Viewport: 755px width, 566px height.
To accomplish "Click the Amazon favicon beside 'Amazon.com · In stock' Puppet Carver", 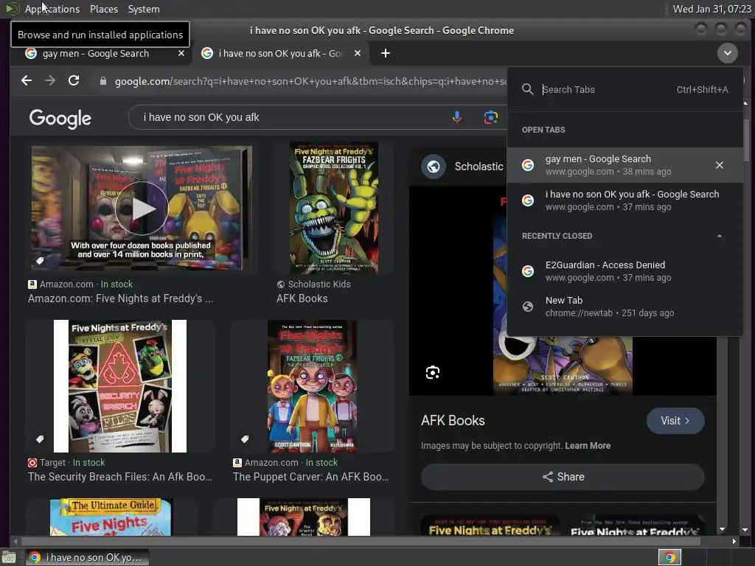I will coord(237,463).
